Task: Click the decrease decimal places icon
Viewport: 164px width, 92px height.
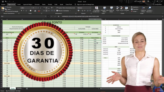Action: (90, 11)
